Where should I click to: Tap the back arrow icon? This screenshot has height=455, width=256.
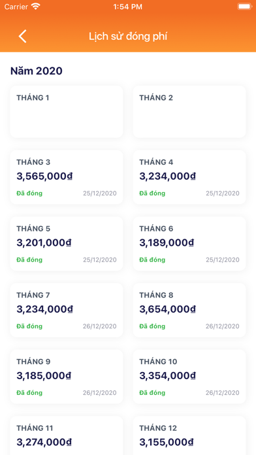tap(23, 37)
